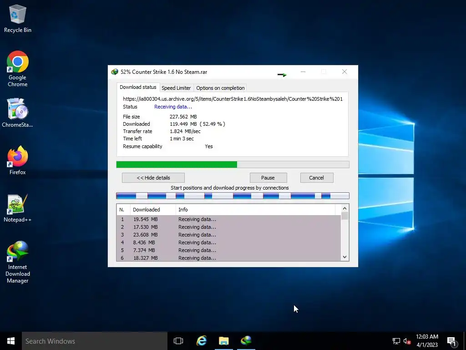Switch to the Download status tab
This screenshot has height=350, width=466.
[x=138, y=87]
